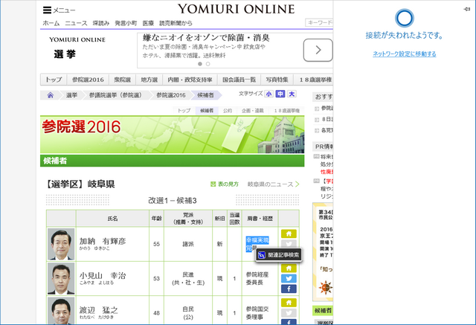The image size is (476, 325).
Task: Open the 企画・連載 sub-tab
Action: (253, 111)
